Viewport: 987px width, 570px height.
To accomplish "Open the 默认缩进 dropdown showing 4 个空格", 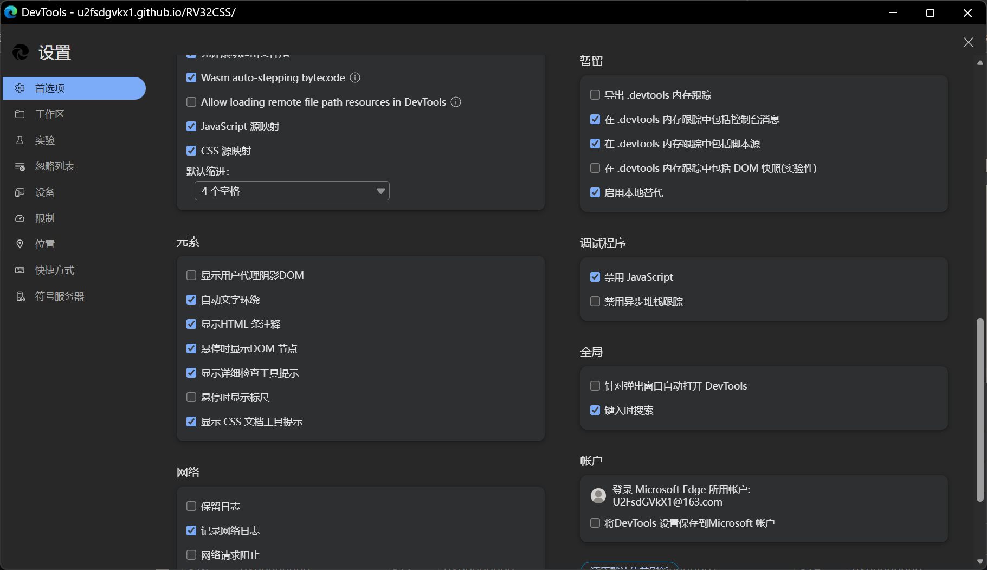I will click(x=292, y=191).
